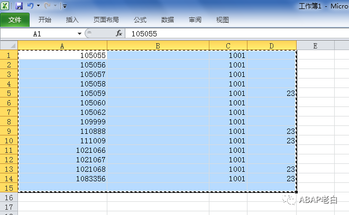Image resolution: width=349 pixels, height=215 pixels.
Task: Switch to the 开始 ribbon tab
Action: tap(45, 19)
